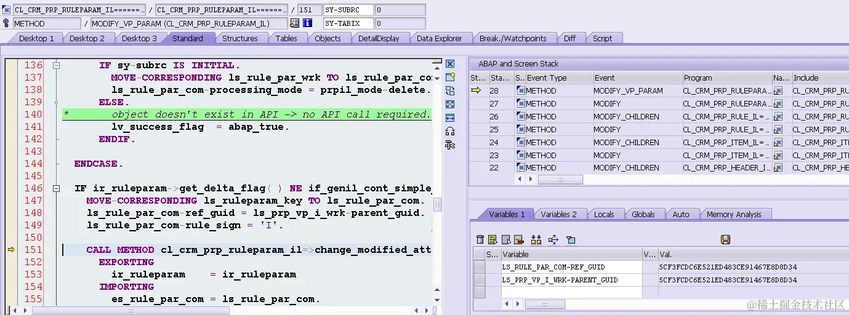This screenshot has height=315, width=849.
Task: Click the SY-TABIX field
Action: (x=348, y=23)
